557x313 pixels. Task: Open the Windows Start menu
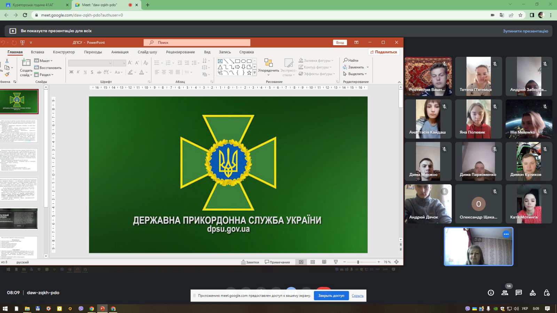pyautogui.click(x=5, y=308)
